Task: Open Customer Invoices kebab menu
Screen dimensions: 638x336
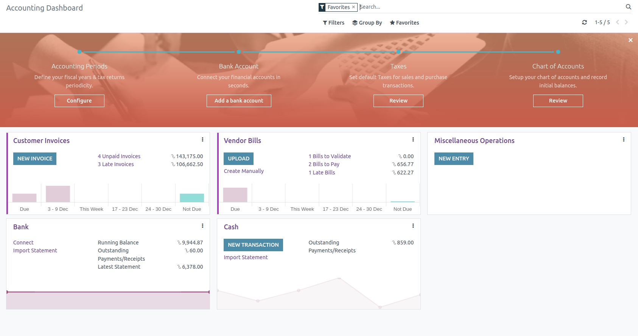Action: coord(202,140)
